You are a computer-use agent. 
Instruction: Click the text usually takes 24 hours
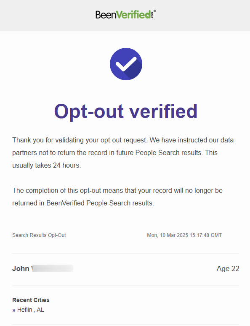point(46,165)
